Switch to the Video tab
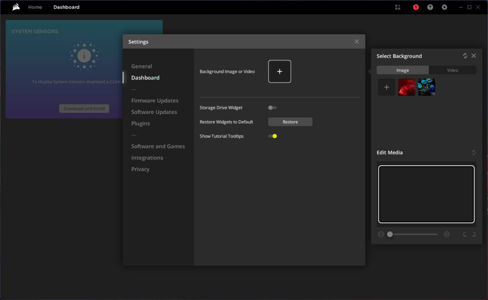Screen dimensions: 488x300 (x=452, y=70)
